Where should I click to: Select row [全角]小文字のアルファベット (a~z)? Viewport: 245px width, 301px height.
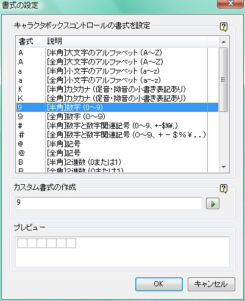(x=117, y=80)
